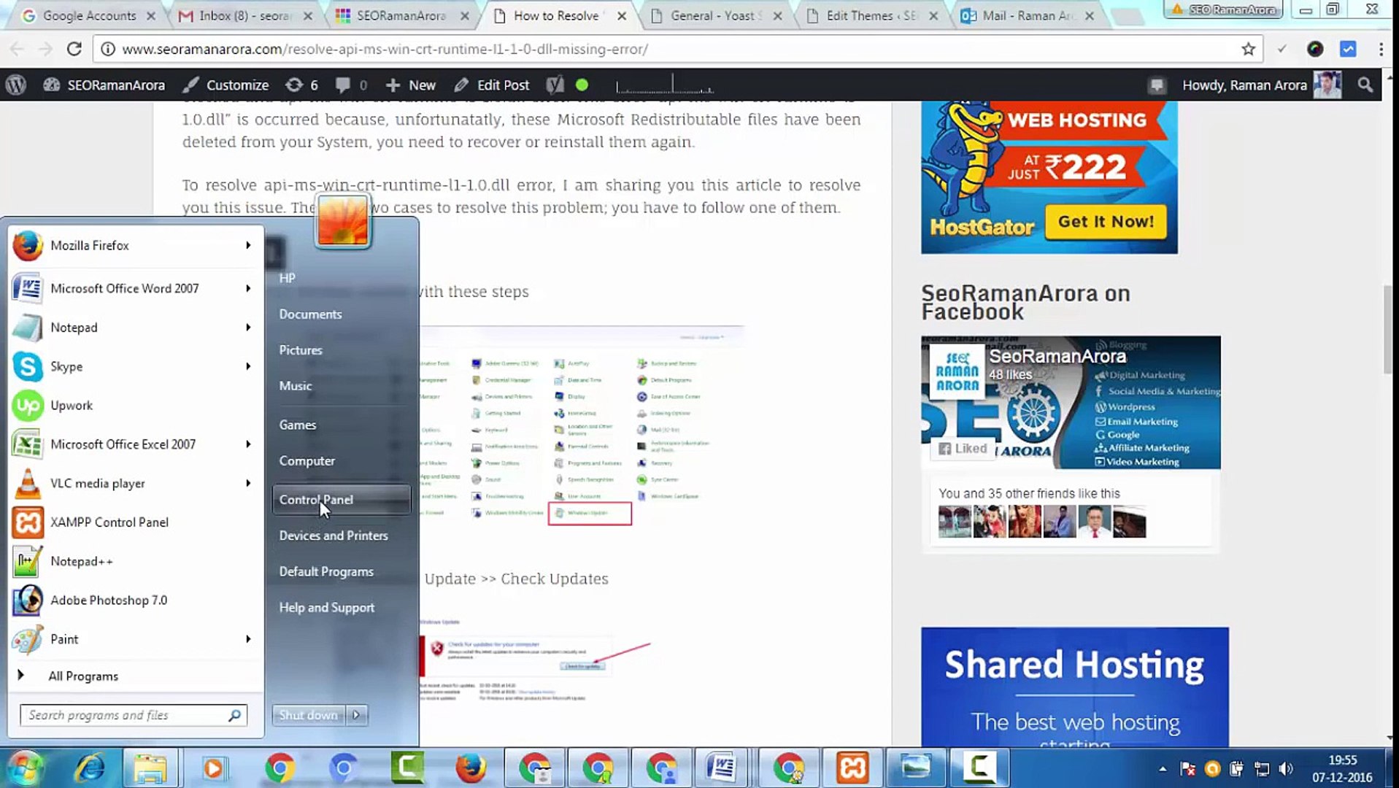Click the user account picture in Start menu
The image size is (1399, 788).
click(343, 220)
